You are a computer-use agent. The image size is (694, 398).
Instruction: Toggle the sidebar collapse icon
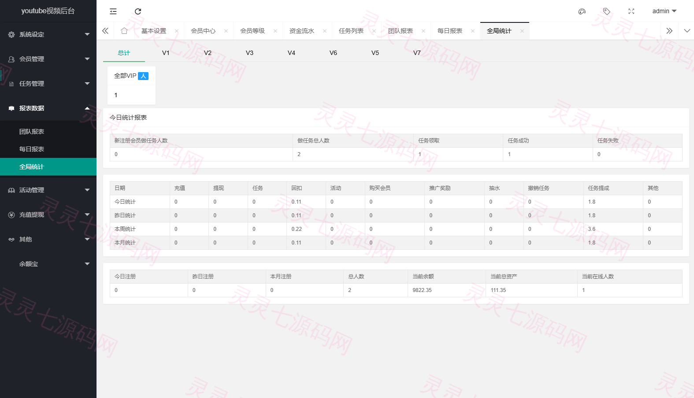click(x=113, y=11)
